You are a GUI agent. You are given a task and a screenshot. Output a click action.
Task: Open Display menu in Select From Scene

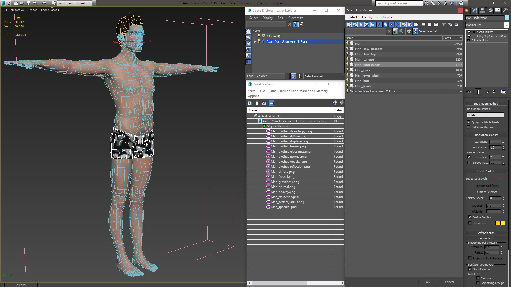pyautogui.click(x=367, y=17)
